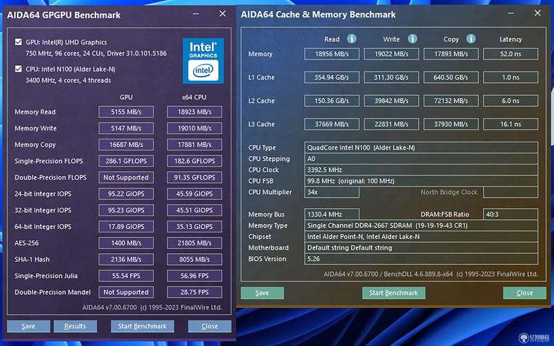Viewport: 554px width, 346px height.
Task: Click CPU FSB field 99.8 MHz
Action: pyautogui.click(x=421, y=181)
